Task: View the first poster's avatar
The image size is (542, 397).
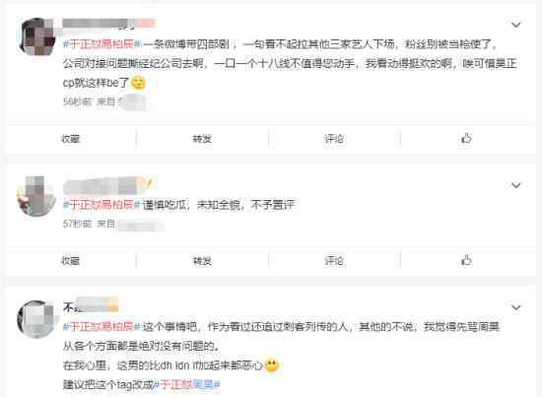Action: coord(37,37)
